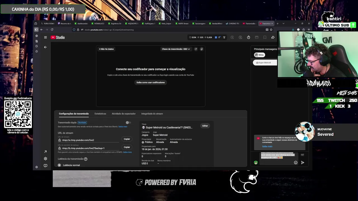Click the YouTube Studio logo

58,37
